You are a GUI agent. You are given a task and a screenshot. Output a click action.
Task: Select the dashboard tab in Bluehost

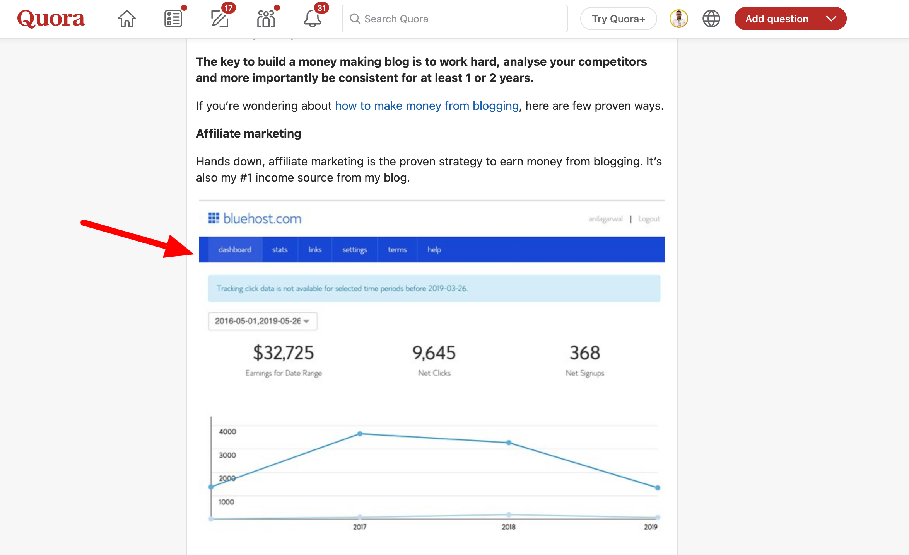pos(235,250)
